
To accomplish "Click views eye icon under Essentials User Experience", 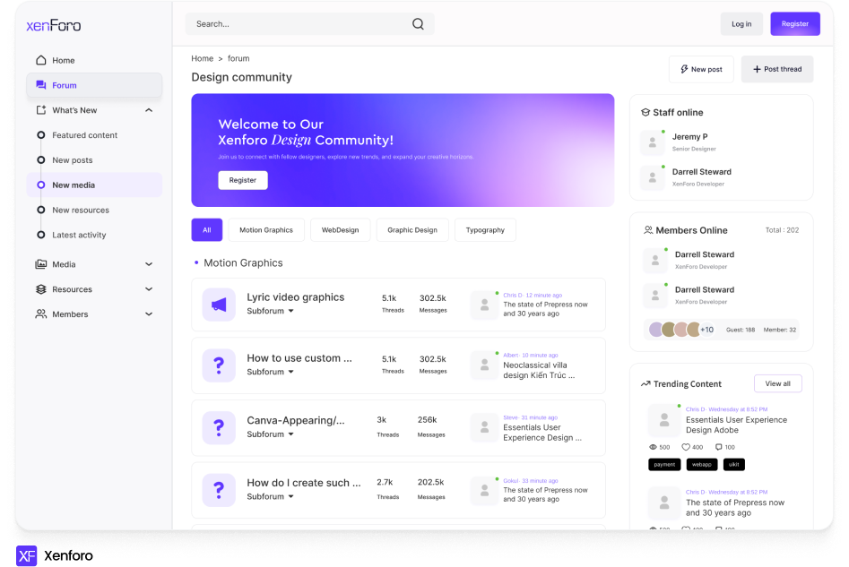I will (x=653, y=447).
